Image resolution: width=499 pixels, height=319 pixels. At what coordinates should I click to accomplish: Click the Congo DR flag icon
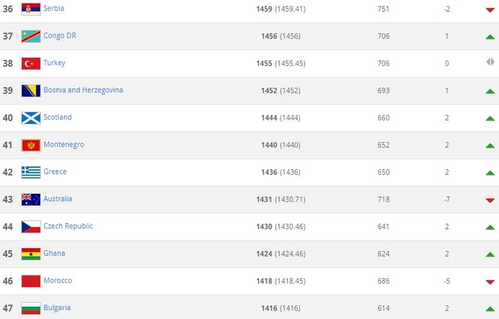(31, 36)
